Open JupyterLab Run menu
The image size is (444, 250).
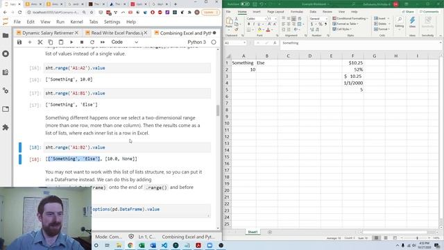[60, 22]
